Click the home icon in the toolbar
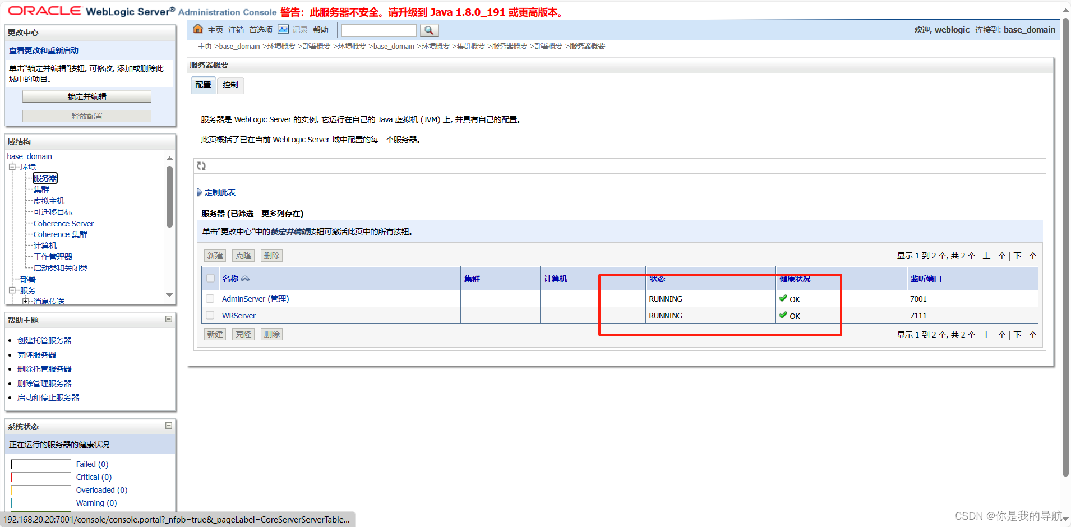1071x527 pixels. [198, 29]
